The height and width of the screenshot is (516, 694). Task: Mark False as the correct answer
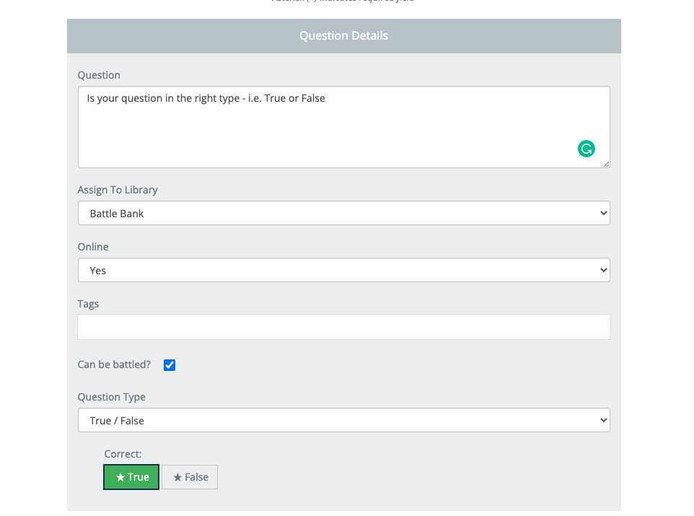(x=190, y=477)
